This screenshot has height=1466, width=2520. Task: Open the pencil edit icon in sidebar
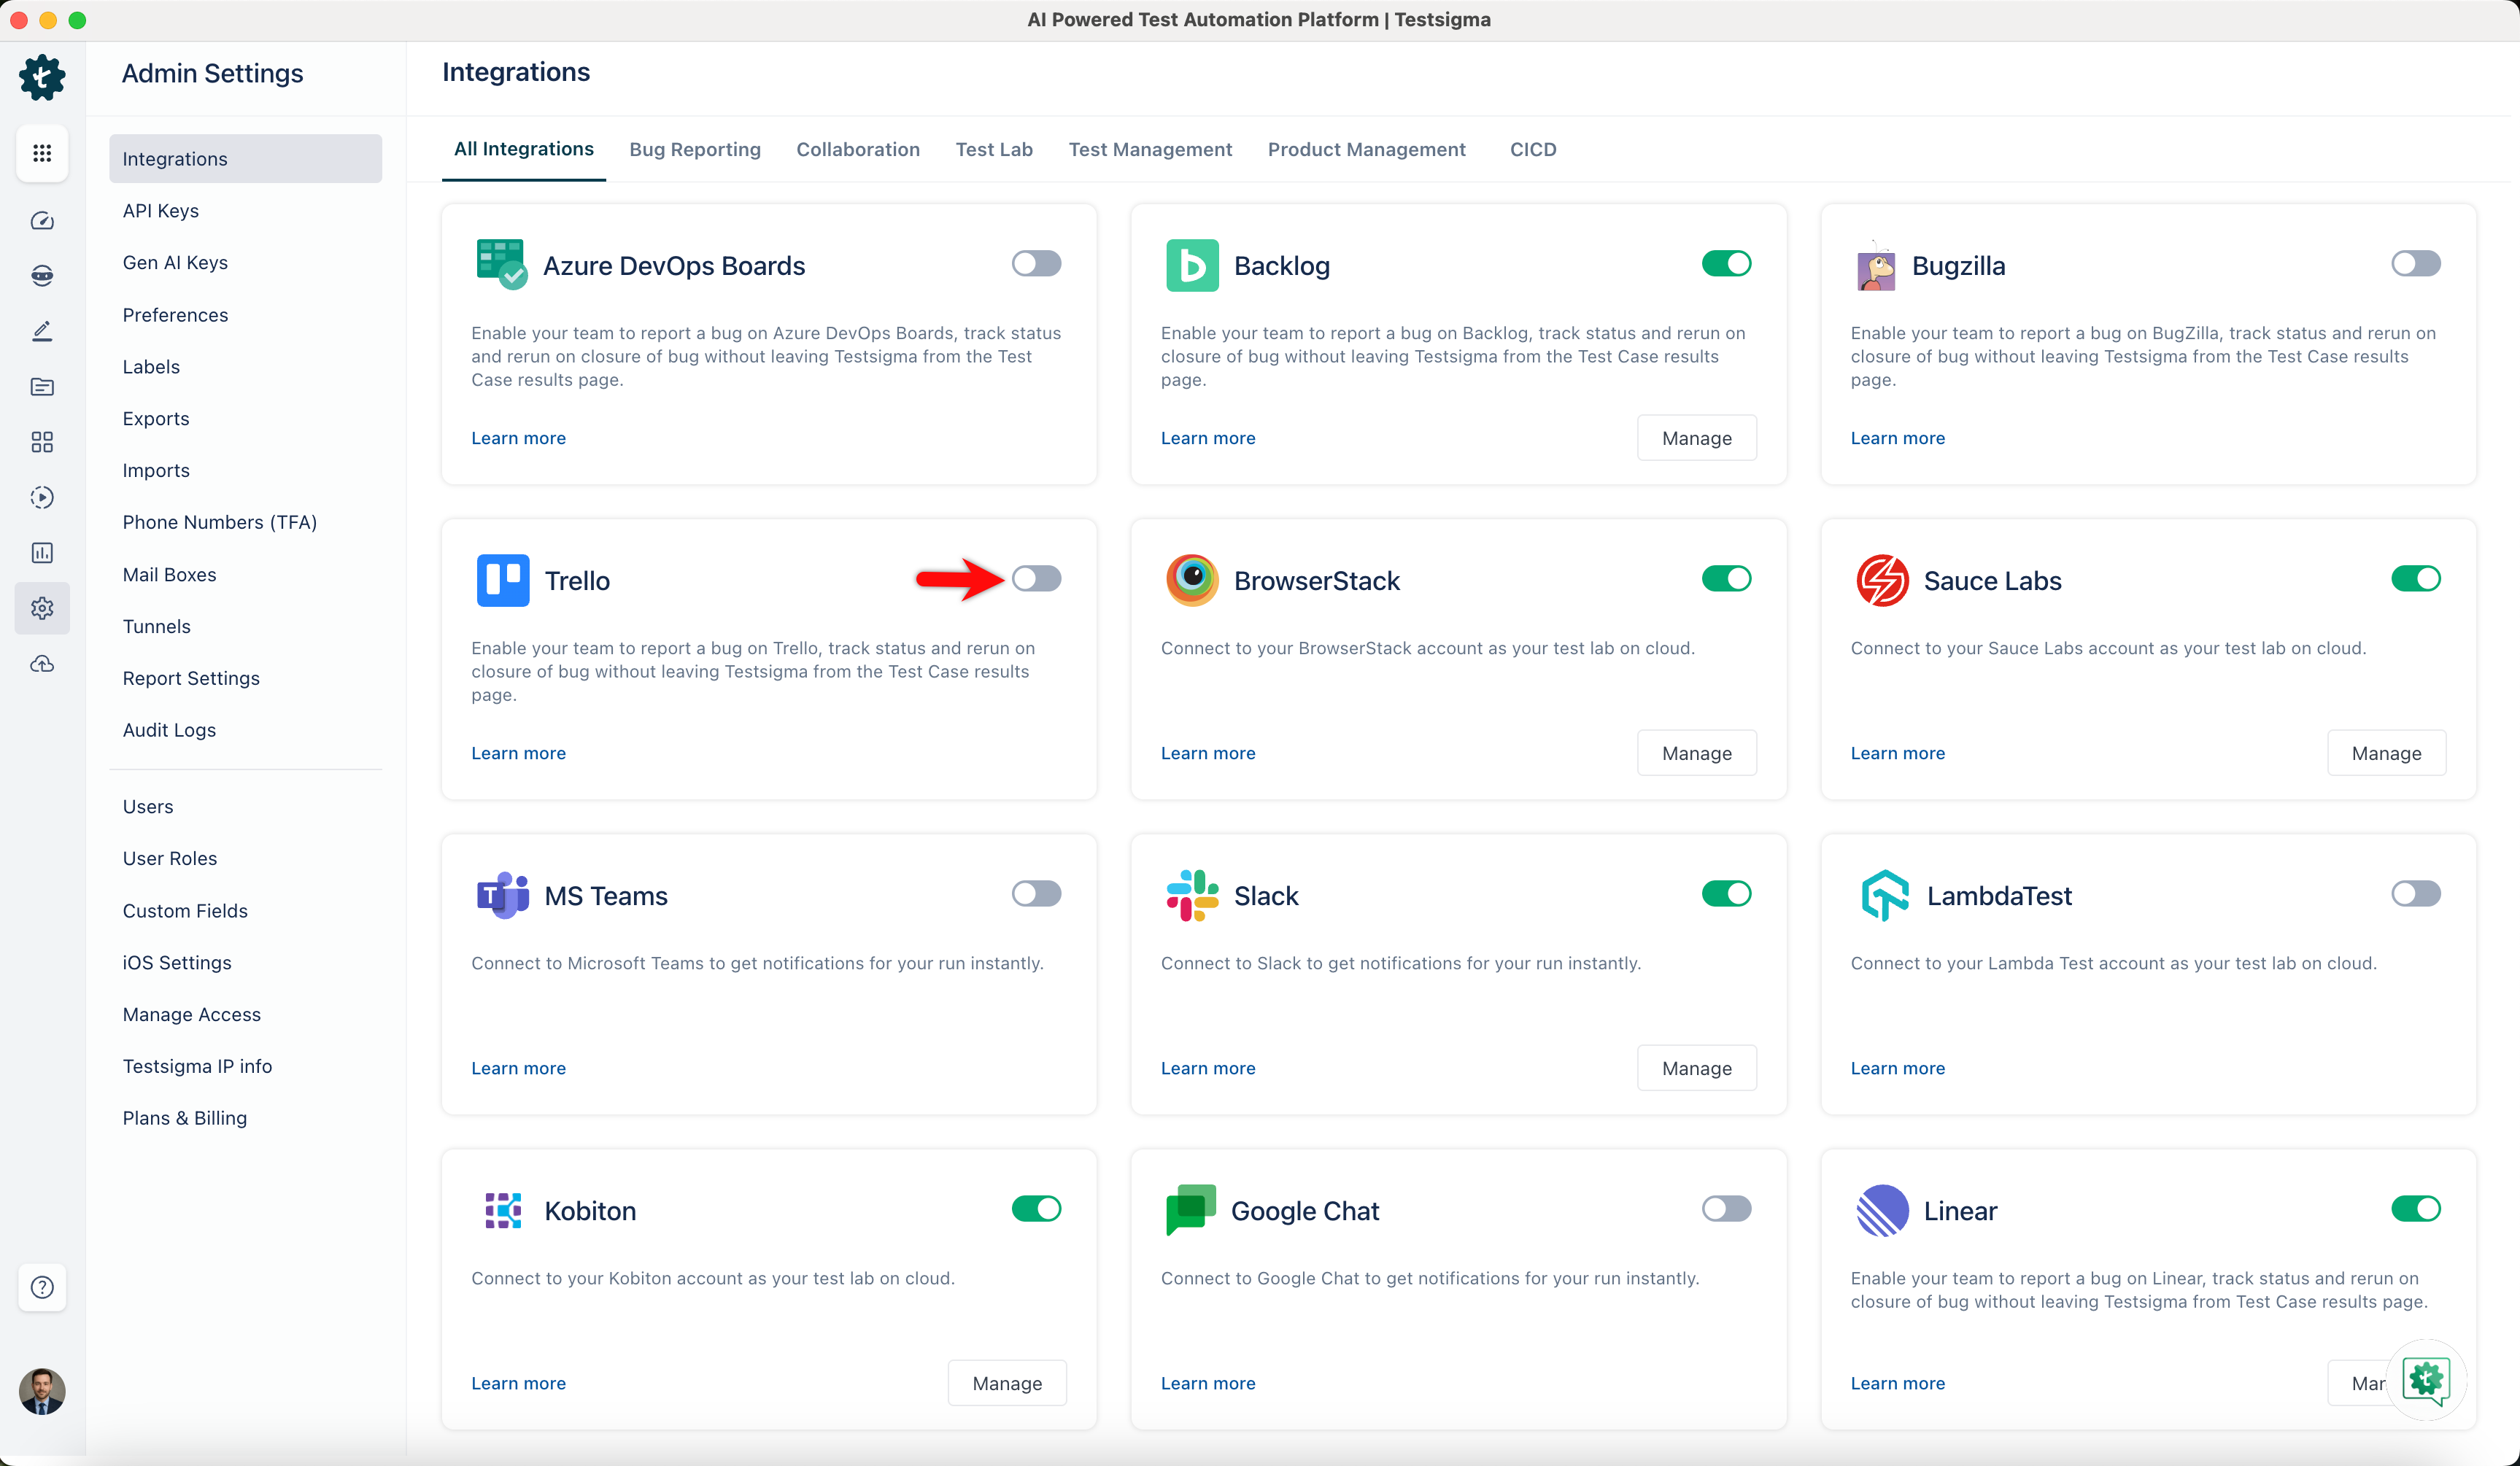pyautogui.click(x=42, y=331)
